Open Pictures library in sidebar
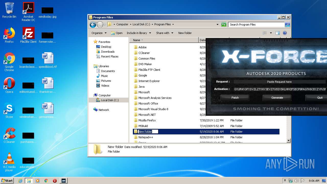Image resolution: width=327 pixels, height=184 pixels. 106,81
